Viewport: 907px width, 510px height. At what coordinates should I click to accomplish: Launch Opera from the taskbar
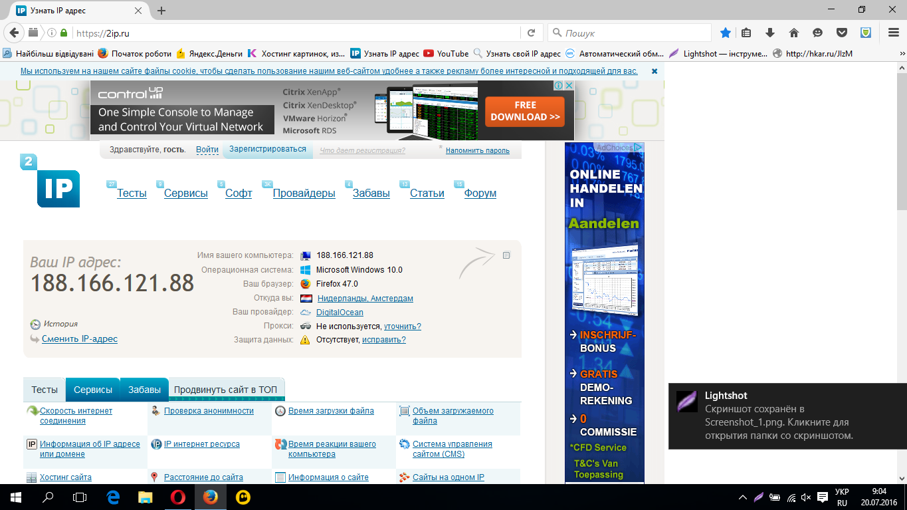coord(177,497)
